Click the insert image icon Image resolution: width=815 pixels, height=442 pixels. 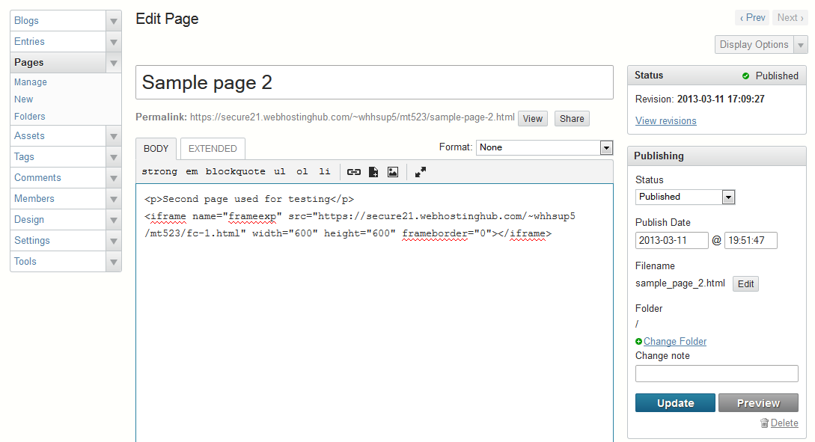coord(393,172)
